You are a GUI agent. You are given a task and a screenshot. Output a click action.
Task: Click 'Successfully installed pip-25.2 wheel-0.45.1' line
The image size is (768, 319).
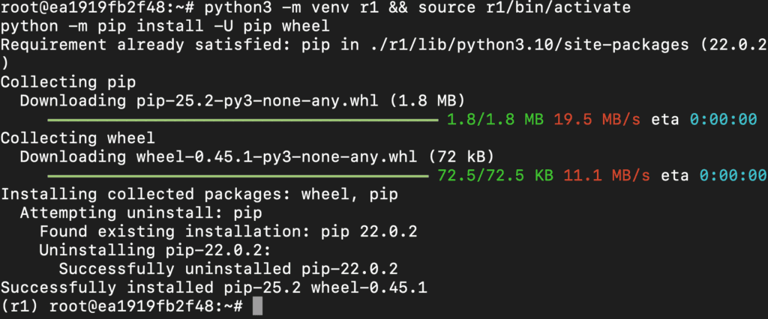pyautogui.click(x=214, y=288)
